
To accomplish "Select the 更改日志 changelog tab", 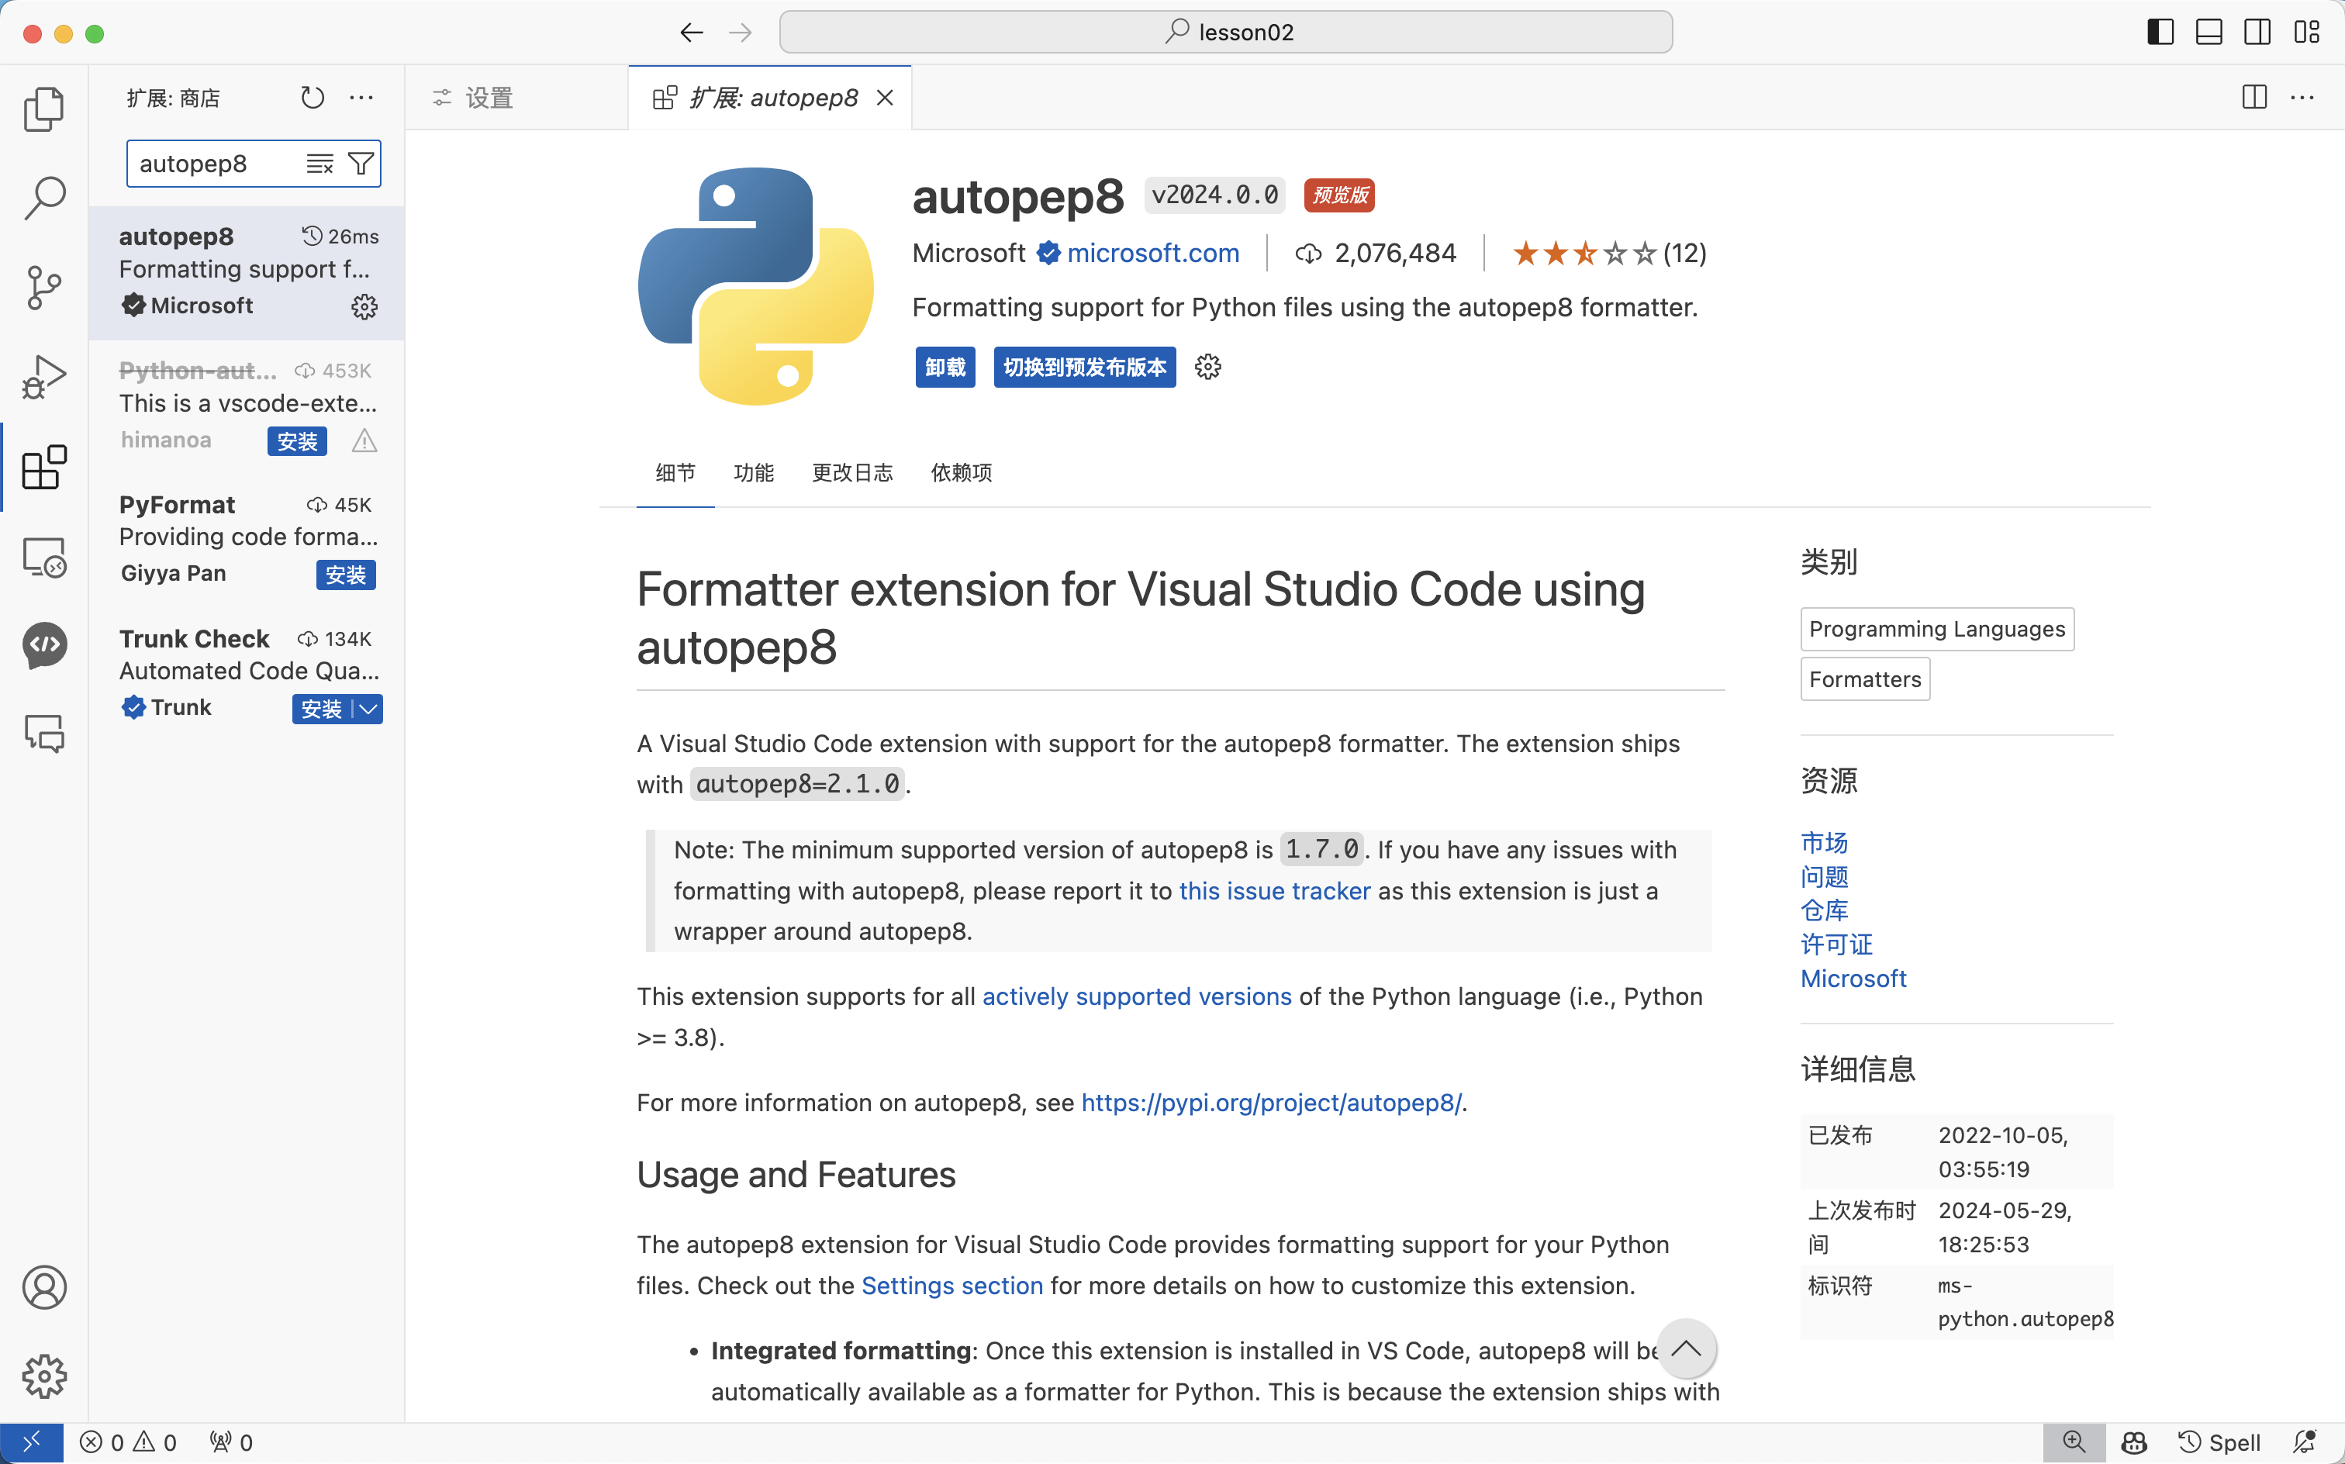I will pos(852,472).
